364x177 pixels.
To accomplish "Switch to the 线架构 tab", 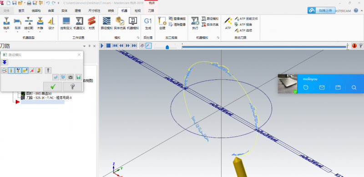I will (36, 10).
